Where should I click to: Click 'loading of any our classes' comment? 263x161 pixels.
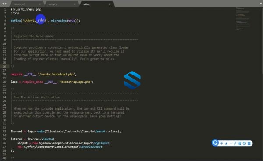click(65, 59)
